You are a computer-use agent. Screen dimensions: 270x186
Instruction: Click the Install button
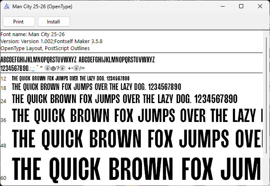pyautogui.click(x=54, y=22)
